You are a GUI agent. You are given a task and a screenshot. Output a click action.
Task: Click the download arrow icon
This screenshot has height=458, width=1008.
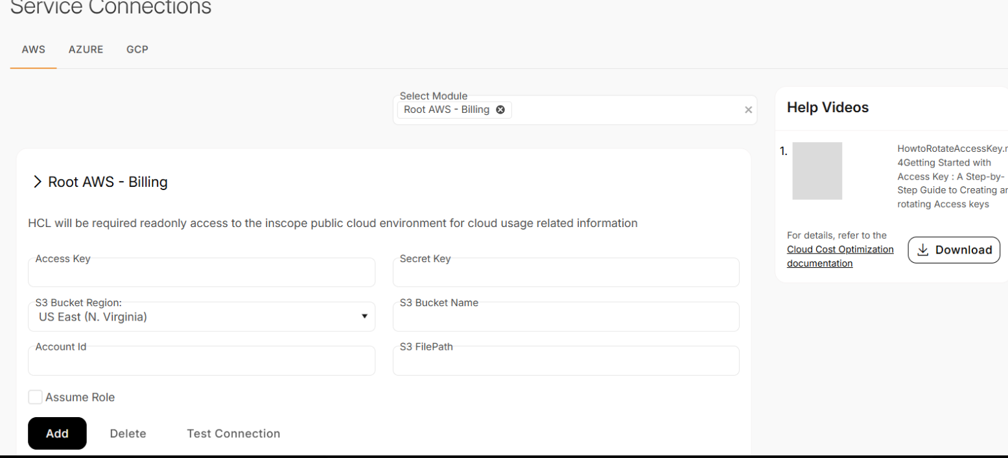pos(924,250)
